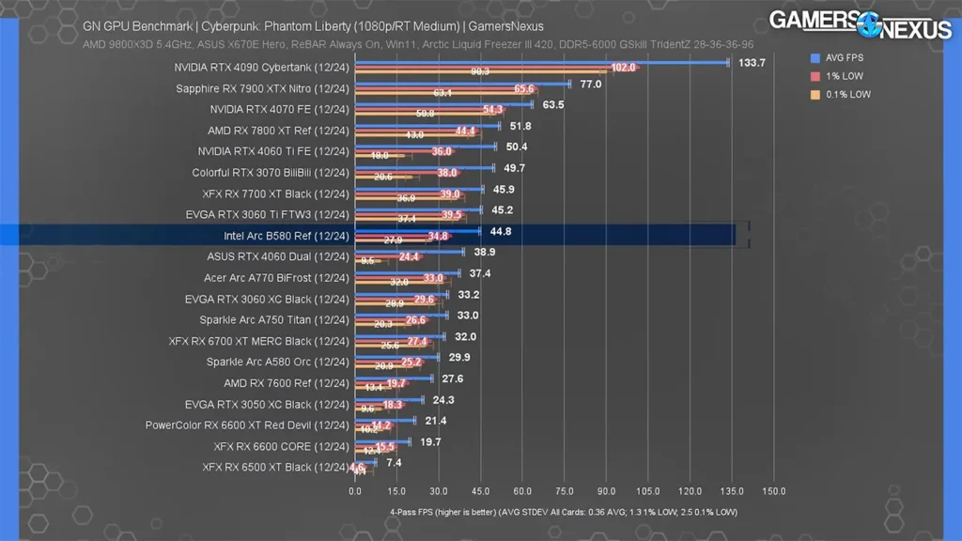Select the 'Sparkle Arc A750 Titan (12/24)' label
Image resolution: width=962 pixels, height=541 pixels.
274,319
